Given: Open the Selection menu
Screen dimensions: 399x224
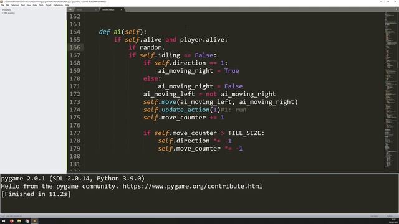Looking at the screenshot, I should (15, 5).
